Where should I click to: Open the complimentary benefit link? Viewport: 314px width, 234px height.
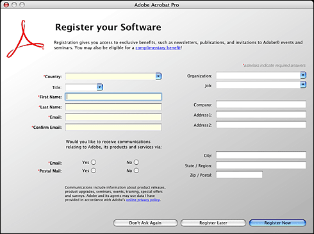point(158,47)
